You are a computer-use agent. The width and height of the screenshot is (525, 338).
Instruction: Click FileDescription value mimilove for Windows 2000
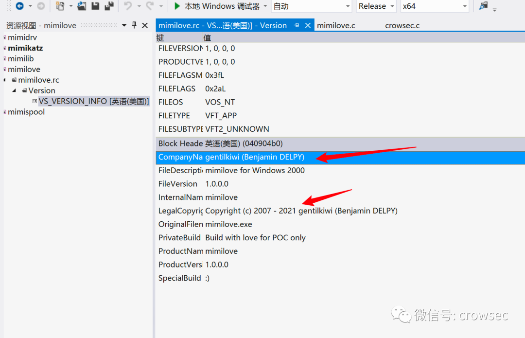coord(255,171)
